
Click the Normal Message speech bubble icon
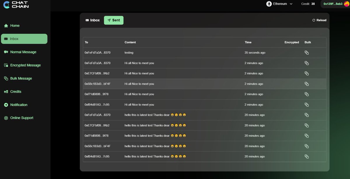pos(6,52)
